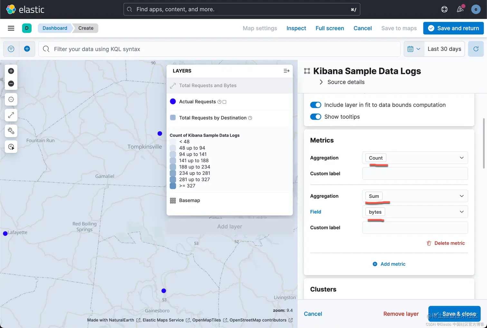Open the user avatar menu

(476, 9)
